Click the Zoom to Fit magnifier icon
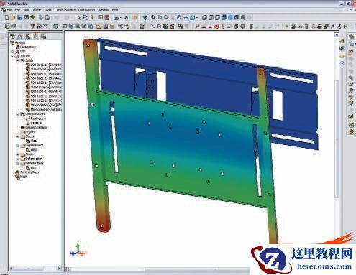Screen dimensions: 356x275 click(x=153, y=17)
